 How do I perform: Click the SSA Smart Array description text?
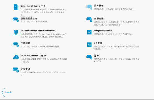pos(43,36)
